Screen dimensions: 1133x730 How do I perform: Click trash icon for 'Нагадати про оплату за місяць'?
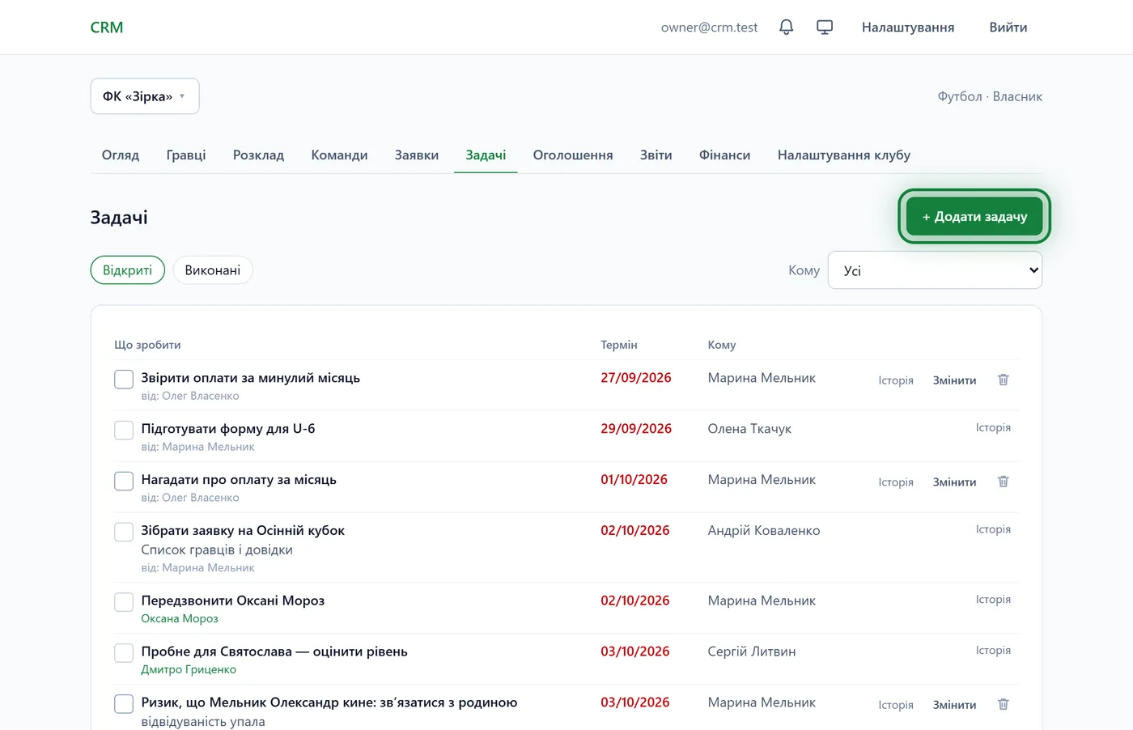click(x=1004, y=482)
